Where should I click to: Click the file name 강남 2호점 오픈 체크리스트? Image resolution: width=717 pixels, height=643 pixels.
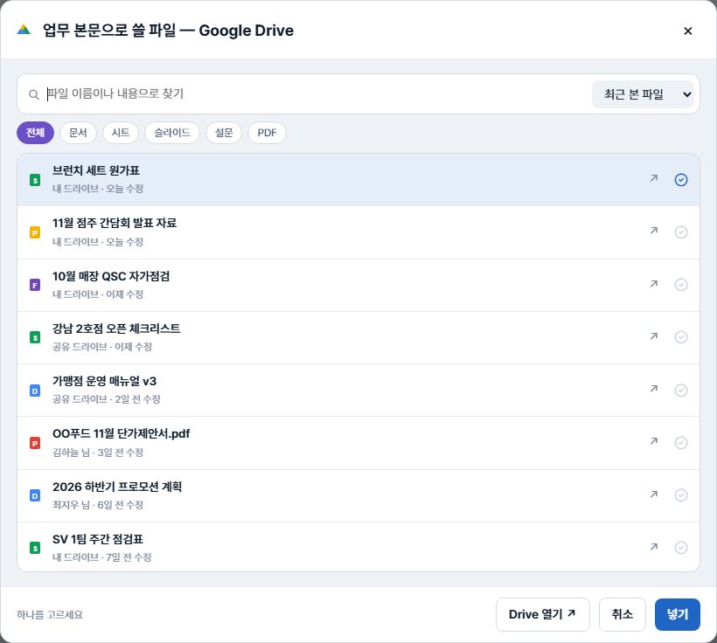click(116, 328)
